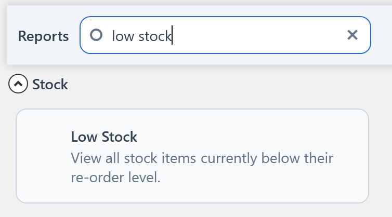Screen dimensions: 392x217
Task: Reset the Reports filter with the X button
Action: point(352,35)
